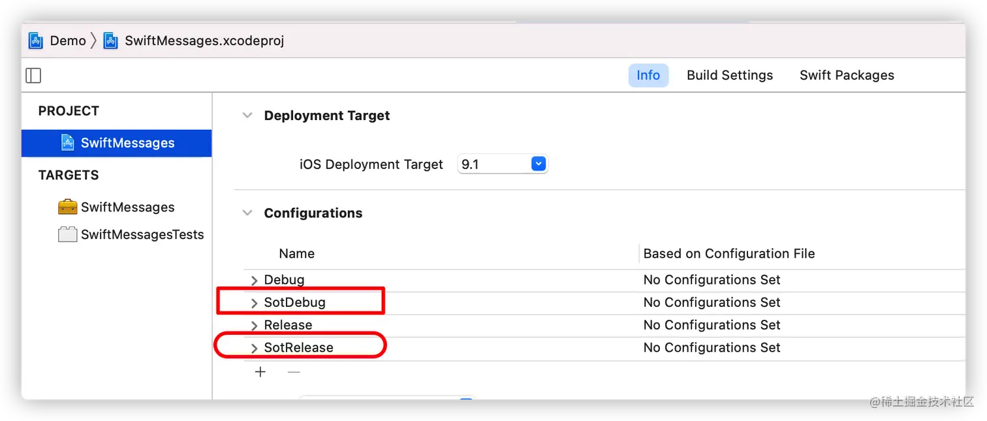Click No Configurations Set in Release row

[x=712, y=325]
